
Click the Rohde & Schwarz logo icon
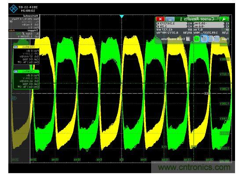point(14,8)
